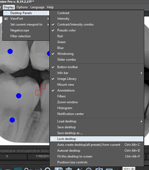The height and width of the screenshot is (170, 149).
Task: Show the Filters panel
Action: (x=97, y=96)
